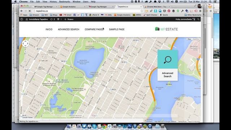231x130 pixels.
Task: Click the teal magnifier Advanced Search tile
Action: pyautogui.click(x=167, y=65)
